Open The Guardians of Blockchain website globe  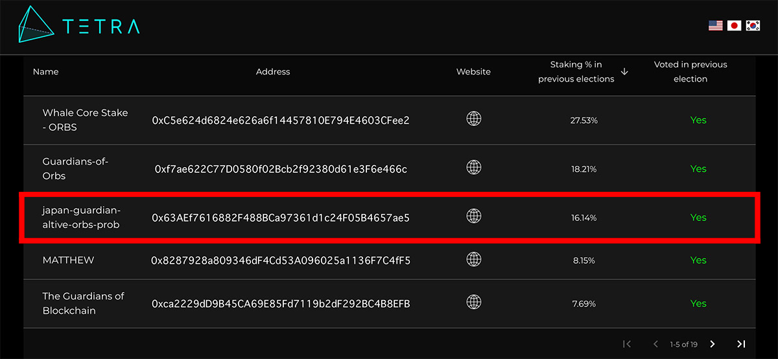(x=474, y=303)
